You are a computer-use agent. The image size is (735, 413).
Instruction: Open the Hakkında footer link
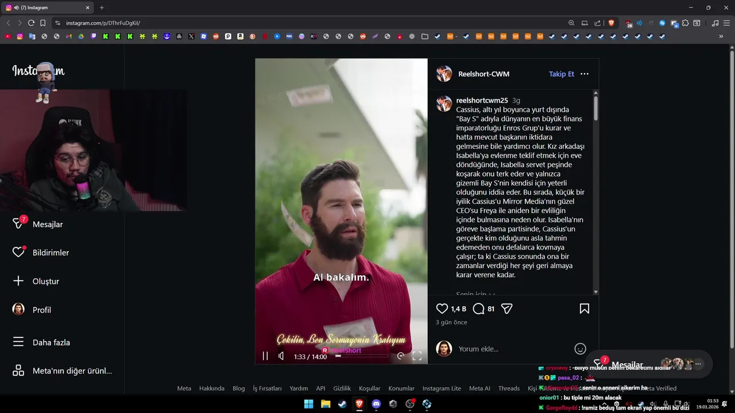coord(212,388)
